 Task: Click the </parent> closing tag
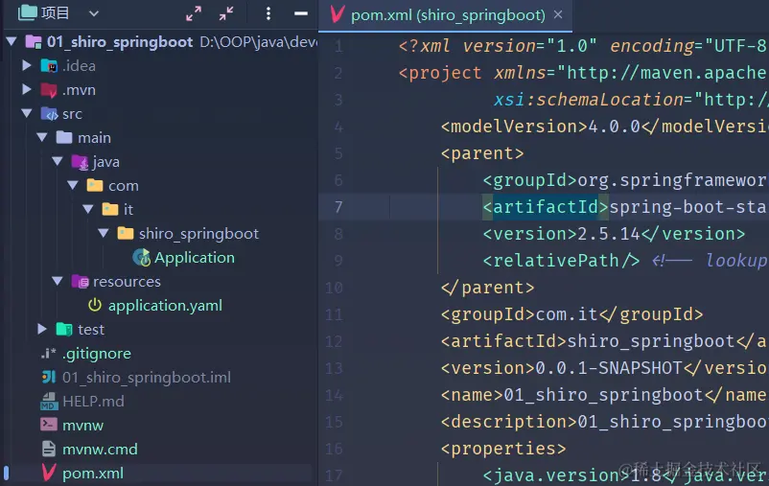pyautogui.click(x=487, y=288)
